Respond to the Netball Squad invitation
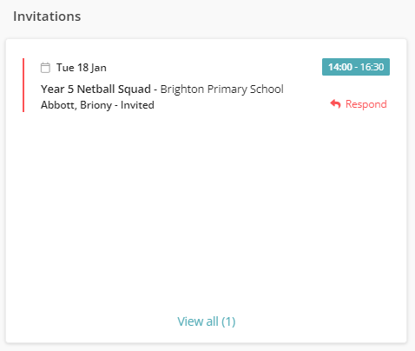This screenshot has height=351, width=415. coord(359,104)
